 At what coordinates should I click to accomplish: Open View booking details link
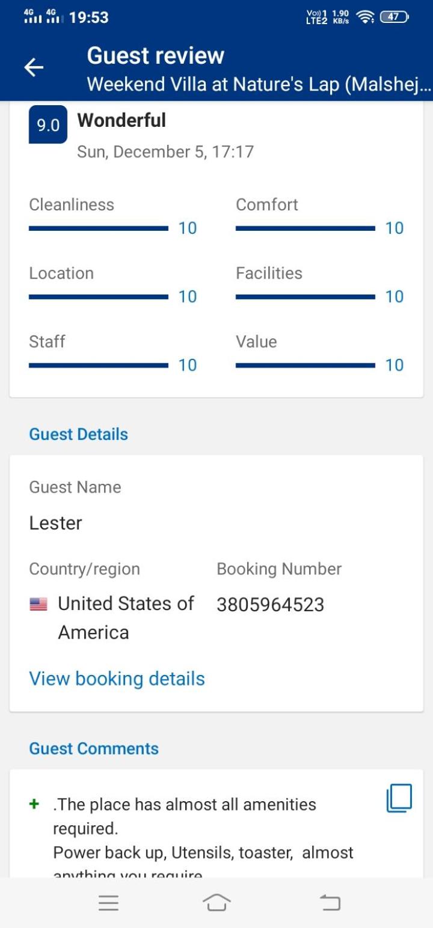click(x=117, y=679)
